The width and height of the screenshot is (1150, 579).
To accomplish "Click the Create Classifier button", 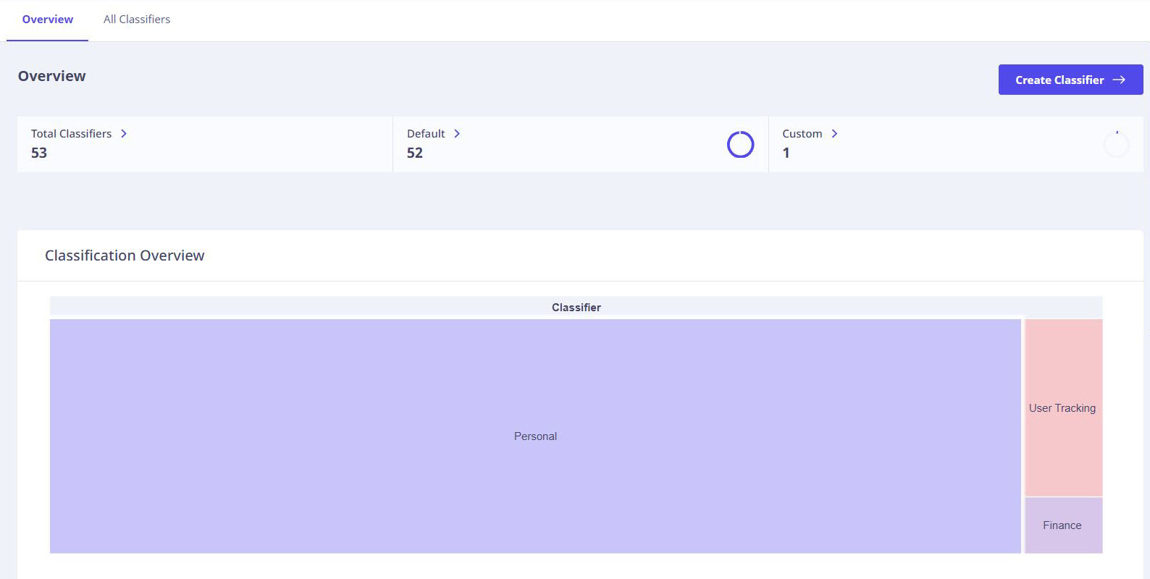I will [x=1070, y=80].
